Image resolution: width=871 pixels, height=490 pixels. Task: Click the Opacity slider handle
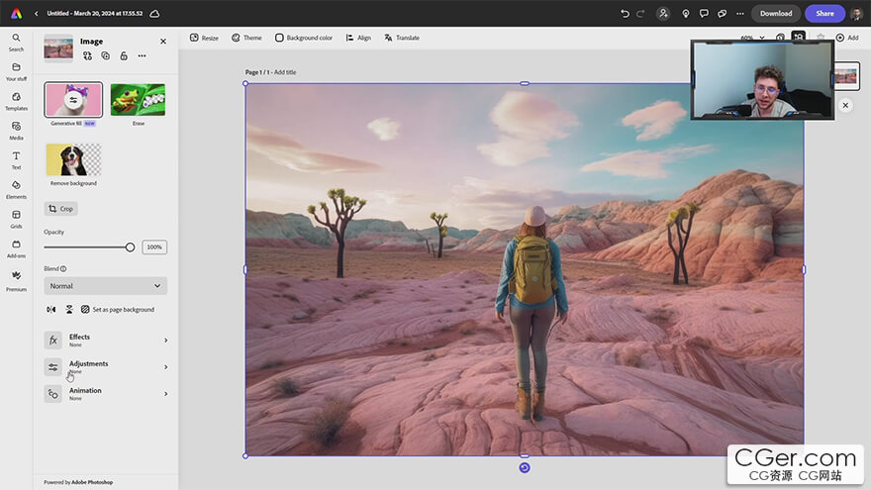[130, 247]
